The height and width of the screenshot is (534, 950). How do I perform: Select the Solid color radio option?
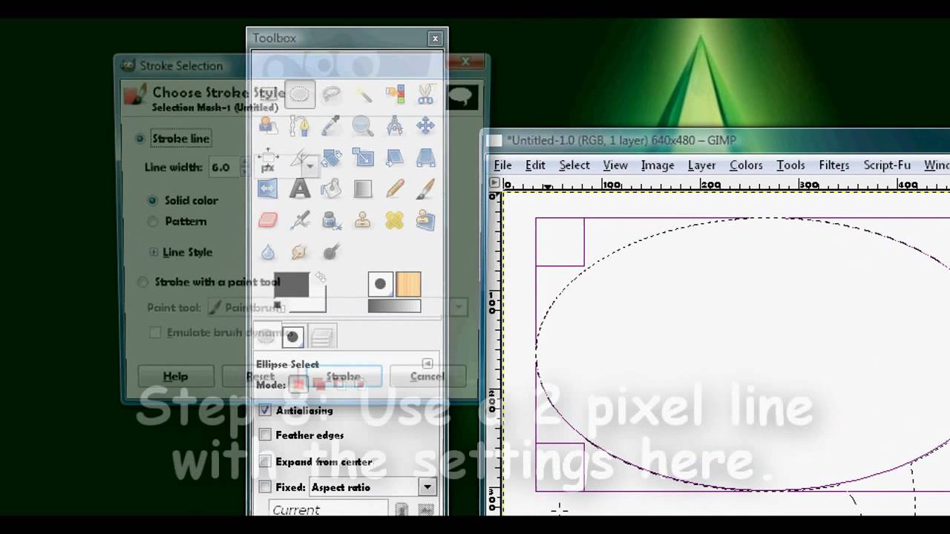pyautogui.click(x=152, y=200)
